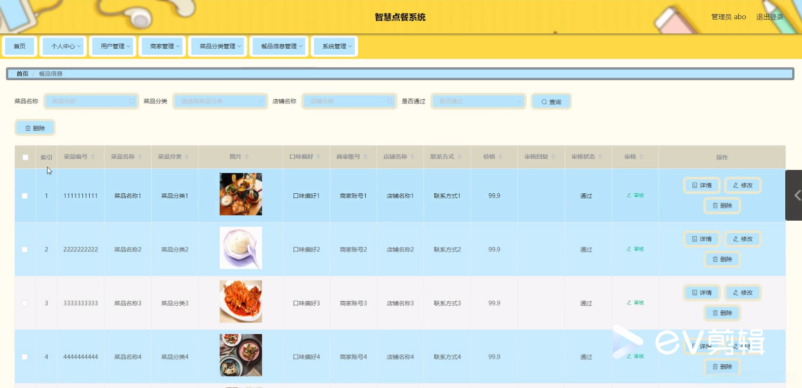
Task: Click the batch 删除 button above the table
Action: [35, 128]
